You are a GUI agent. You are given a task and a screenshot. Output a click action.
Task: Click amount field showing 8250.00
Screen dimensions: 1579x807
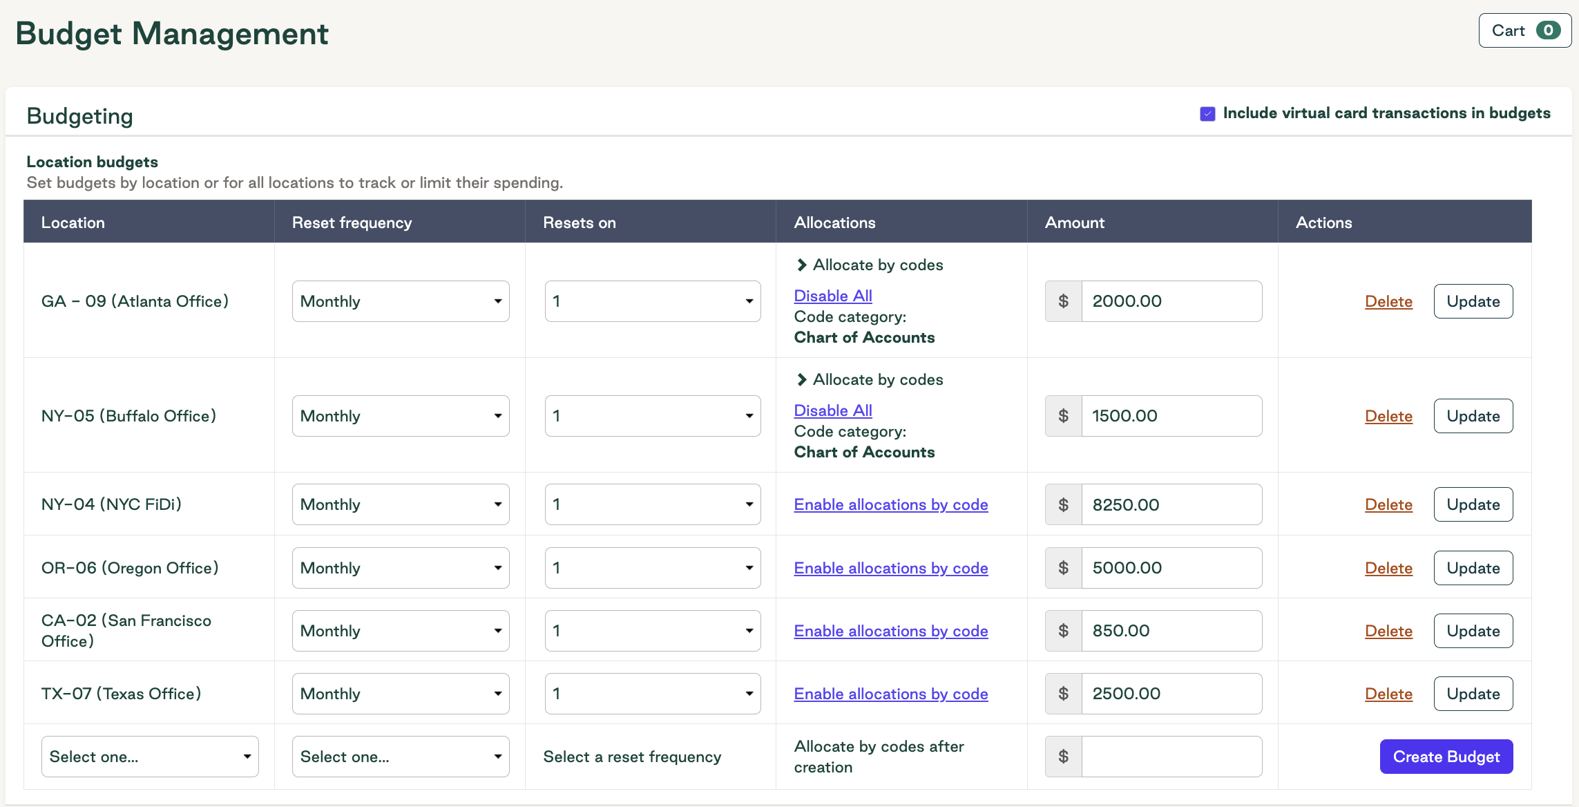click(x=1171, y=504)
